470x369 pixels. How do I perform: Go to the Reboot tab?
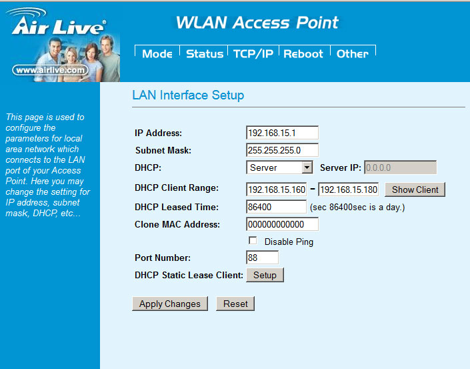pyautogui.click(x=303, y=53)
